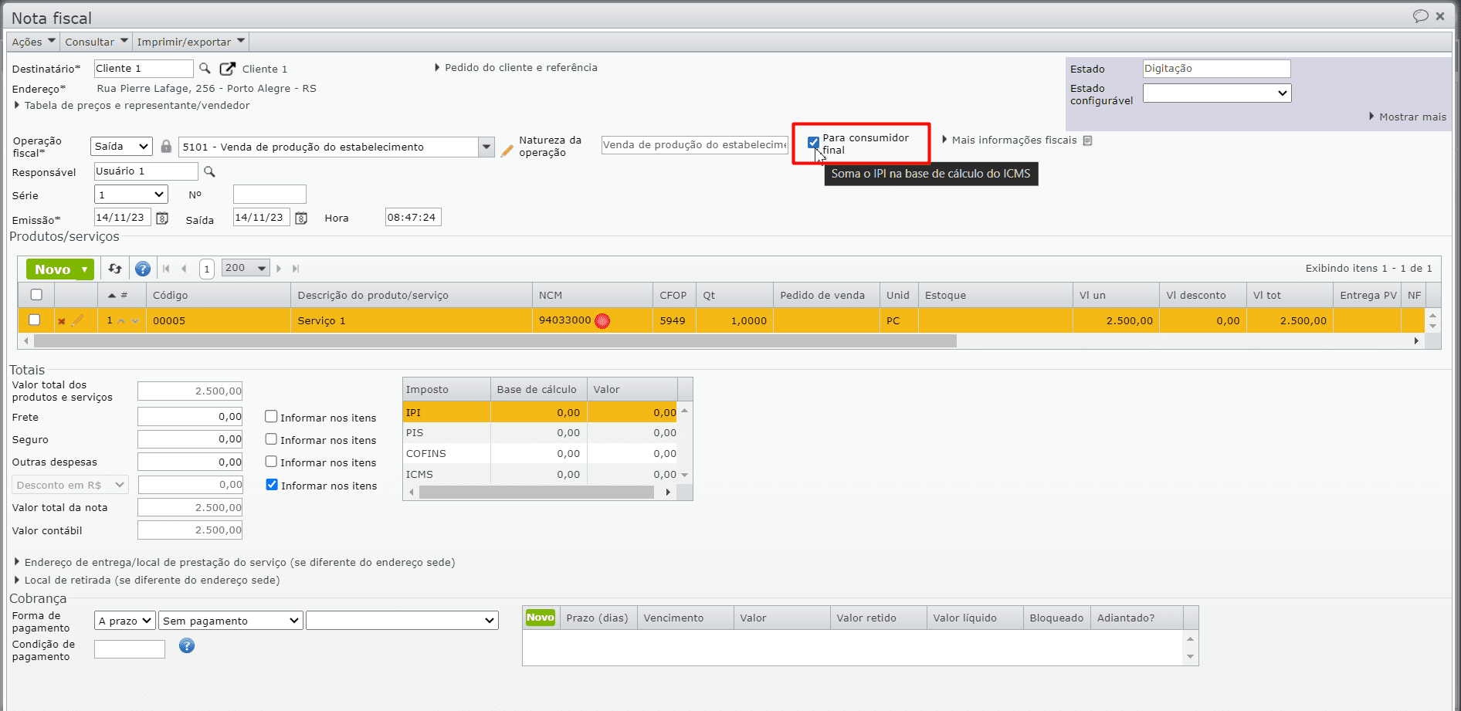The image size is (1461, 711).
Task: Uncheck Informar nos itens for the discount
Action: [272, 484]
